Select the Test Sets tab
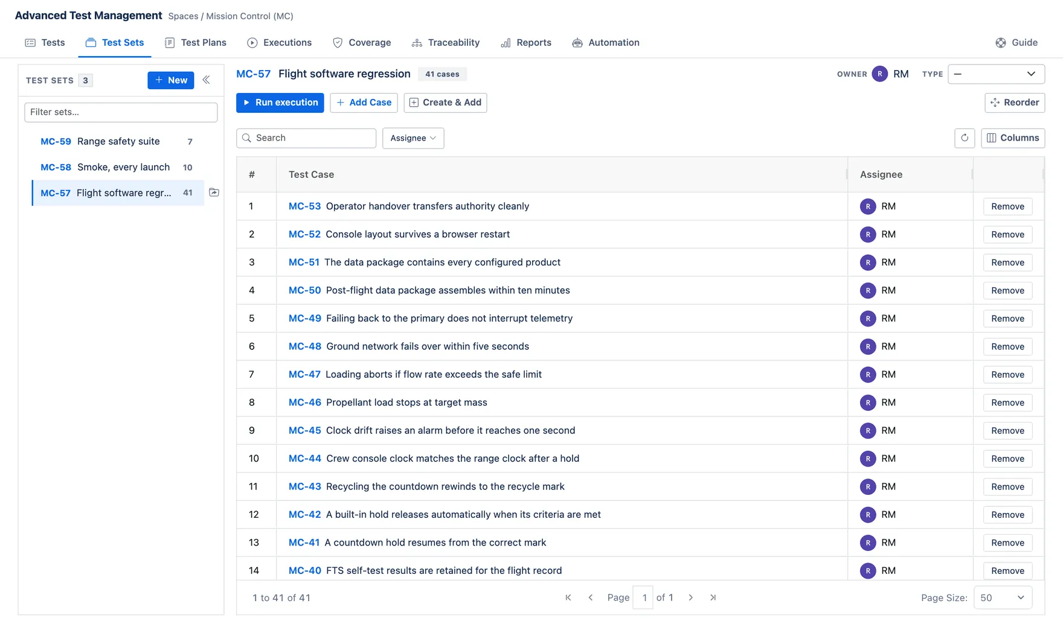The image size is (1063, 624). [x=115, y=42]
